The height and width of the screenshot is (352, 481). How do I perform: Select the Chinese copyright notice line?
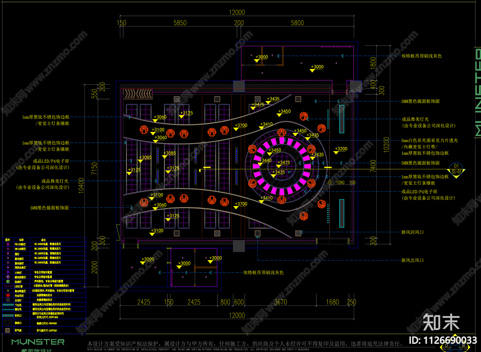pos(245,344)
